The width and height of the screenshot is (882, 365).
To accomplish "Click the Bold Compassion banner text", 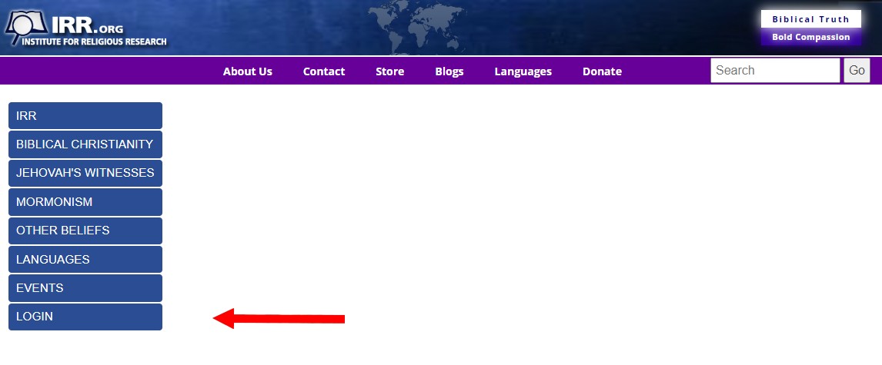I will [x=810, y=37].
